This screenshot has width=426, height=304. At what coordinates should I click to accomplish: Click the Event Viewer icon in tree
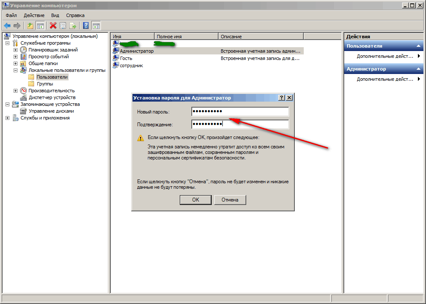click(x=23, y=57)
